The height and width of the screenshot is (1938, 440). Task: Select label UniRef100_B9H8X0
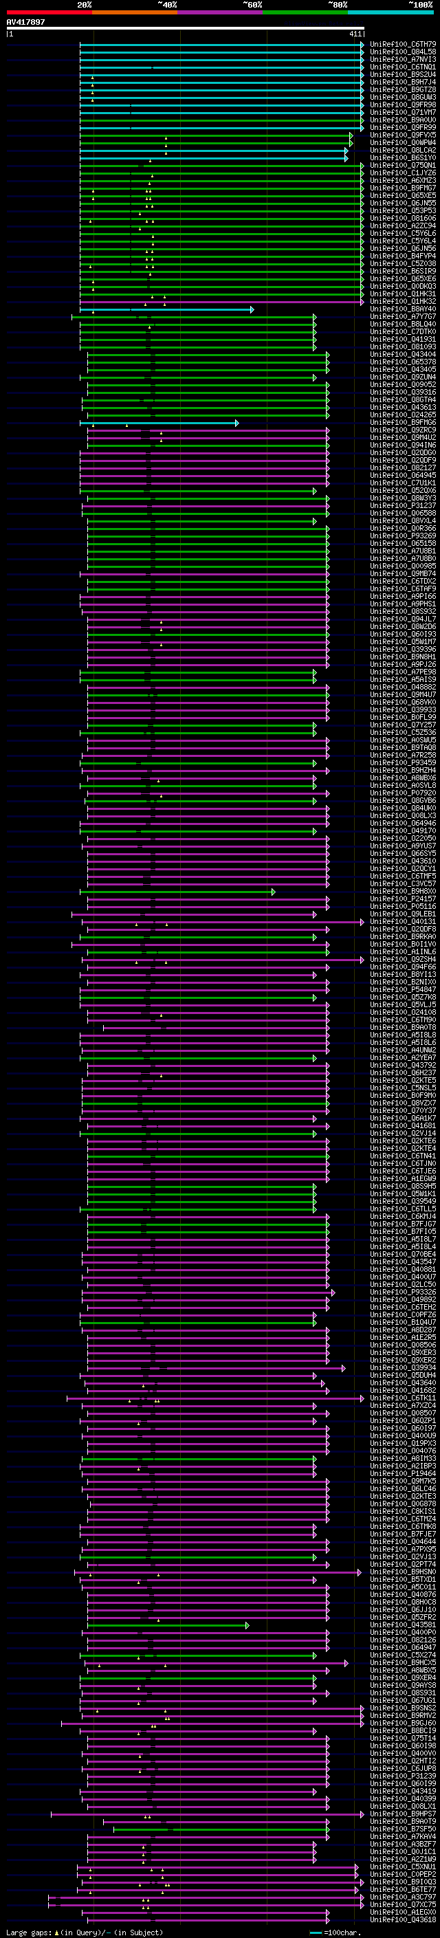(x=402, y=892)
